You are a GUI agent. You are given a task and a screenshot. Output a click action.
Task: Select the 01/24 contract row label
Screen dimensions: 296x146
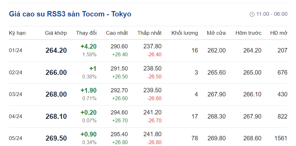(16, 51)
